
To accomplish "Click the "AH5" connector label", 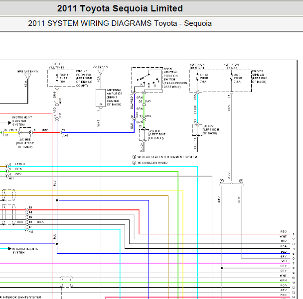I will (x=60, y=100).
